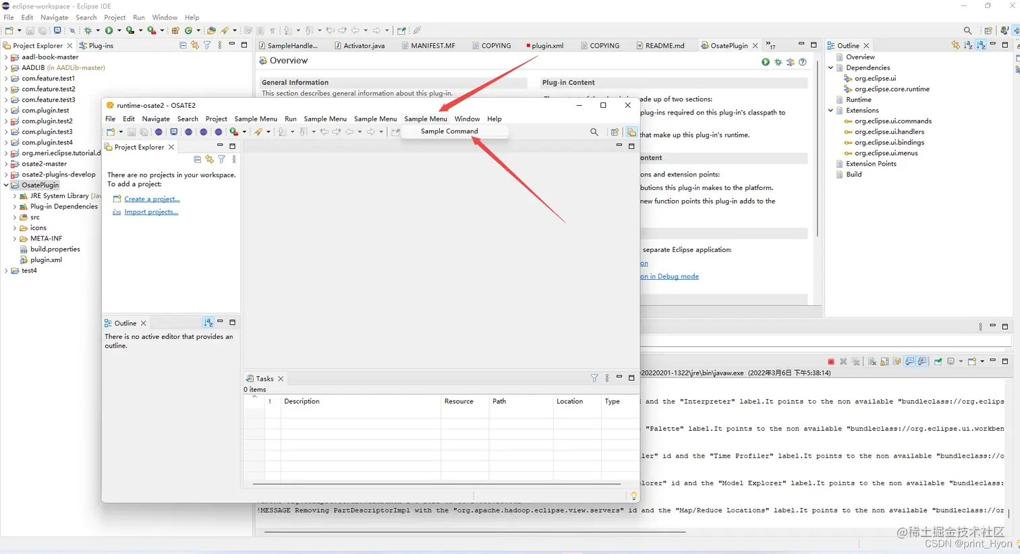Expand aadl-book-master project node
Viewport: 1020px width, 554px height.
point(6,57)
